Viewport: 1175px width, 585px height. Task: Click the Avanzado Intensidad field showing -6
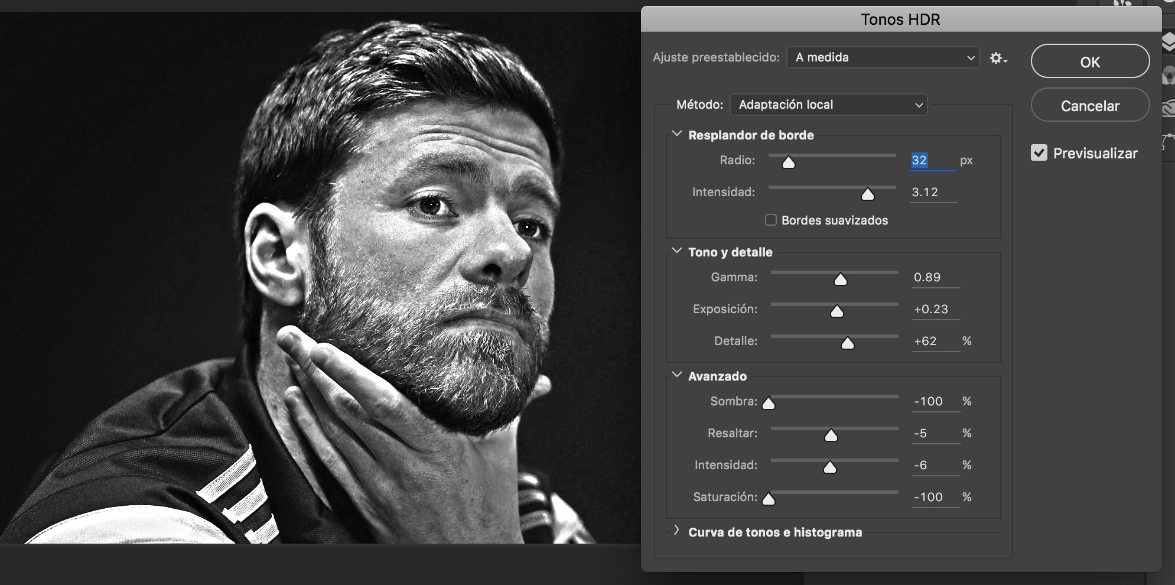coord(936,465)
